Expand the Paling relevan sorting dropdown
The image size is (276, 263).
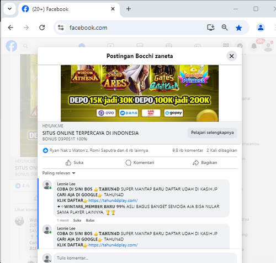tap(59, 173)
